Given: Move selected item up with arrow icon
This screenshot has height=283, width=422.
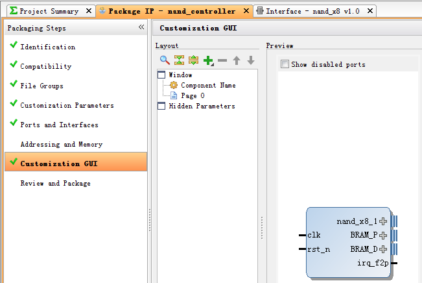Looking at the screenshot, I should pos(237,60).
